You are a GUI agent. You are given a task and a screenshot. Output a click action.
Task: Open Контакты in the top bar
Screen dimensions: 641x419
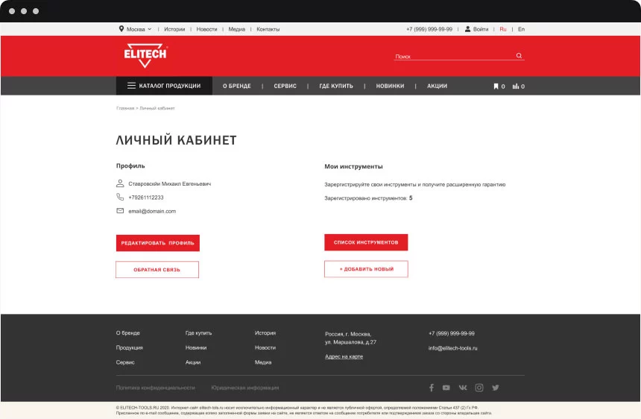(x=268, y=29)
